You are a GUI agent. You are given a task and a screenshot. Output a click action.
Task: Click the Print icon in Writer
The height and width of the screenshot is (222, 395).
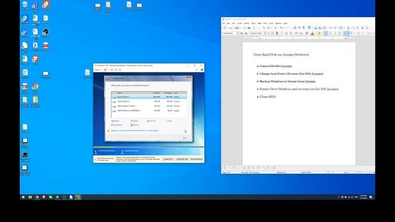(249, 28)
